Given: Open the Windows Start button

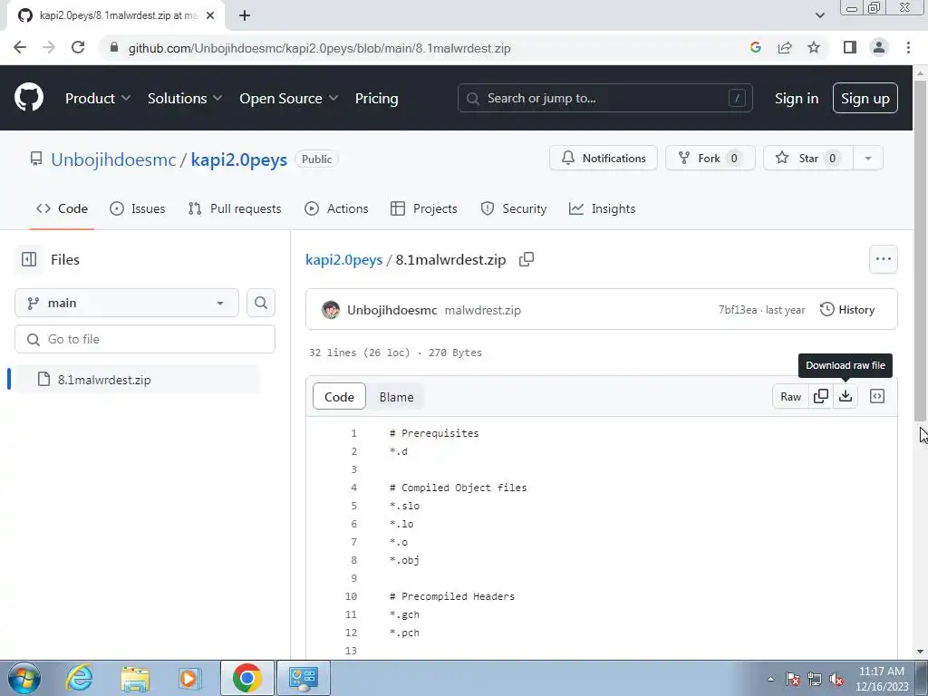Looking at the screenshot, I should click(x=24, y=678).
